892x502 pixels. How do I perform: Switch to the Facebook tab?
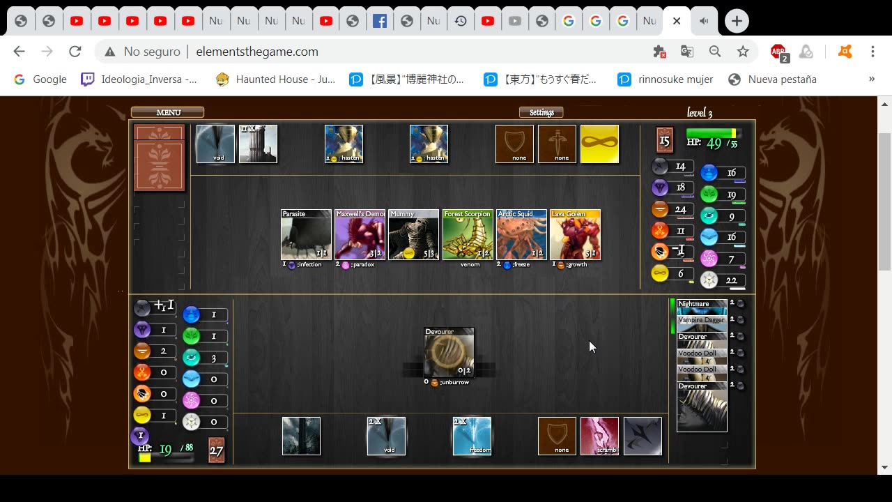click(380, 21)
